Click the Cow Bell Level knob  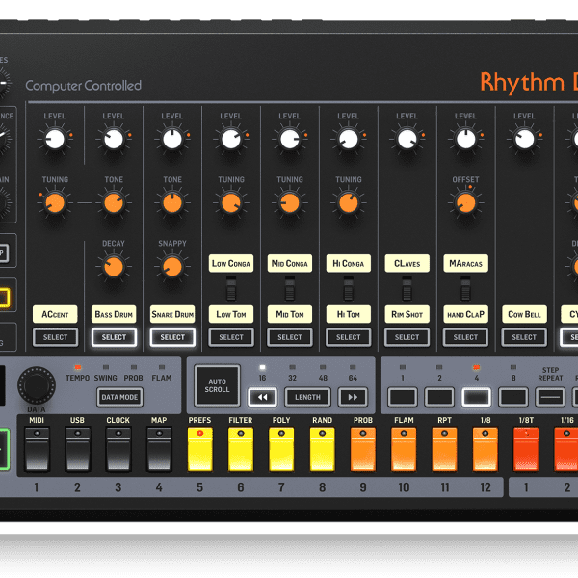525,140
